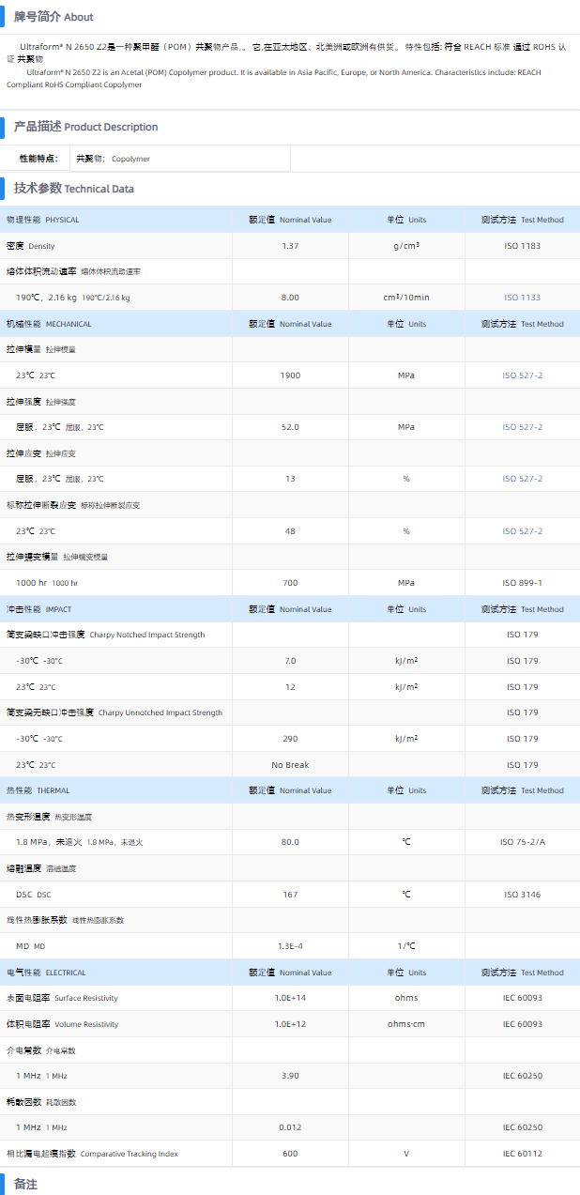Click the 备注 section heading
This screenshot has height=1195, width=580.
tap(26, 1184)
